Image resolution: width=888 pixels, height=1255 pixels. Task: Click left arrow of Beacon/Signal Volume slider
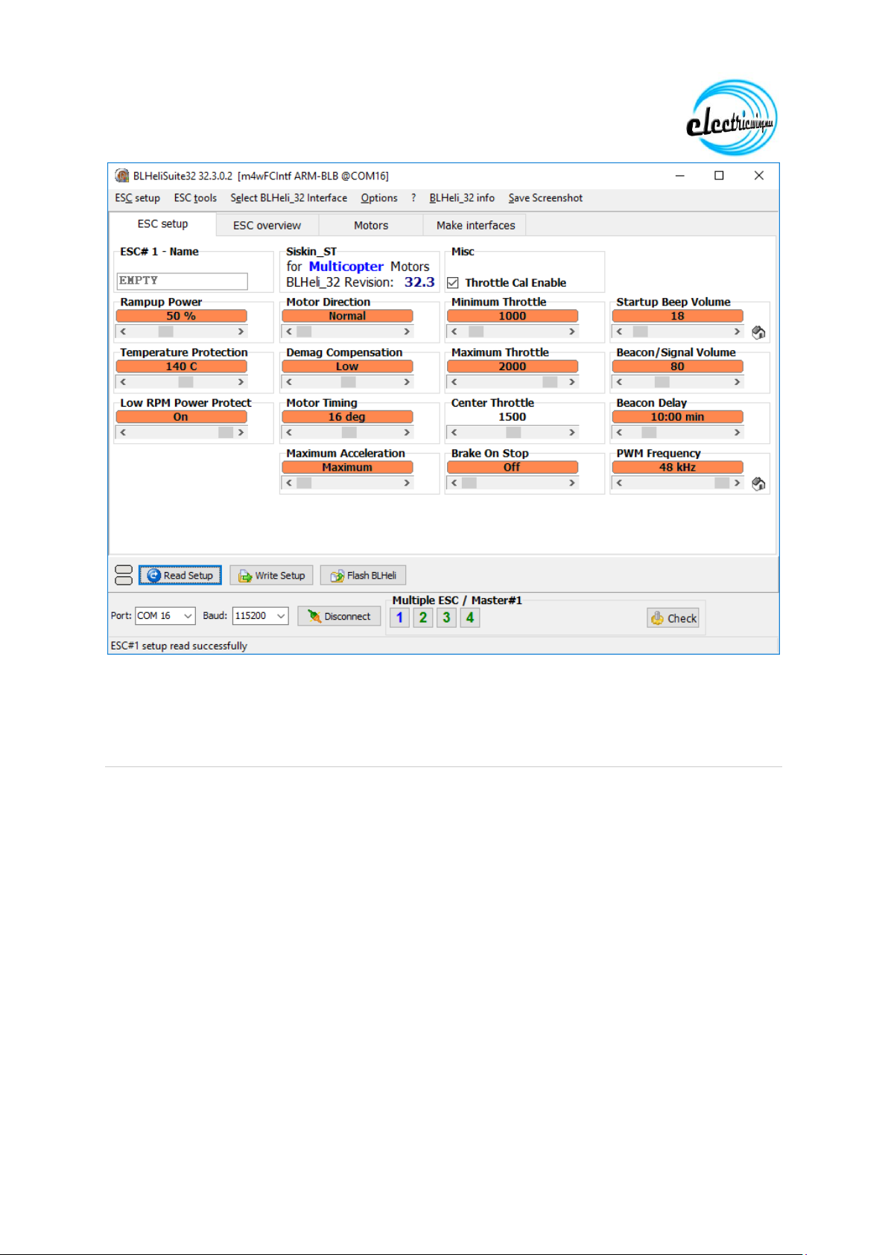pyautogui.click(x=619, y=382)
